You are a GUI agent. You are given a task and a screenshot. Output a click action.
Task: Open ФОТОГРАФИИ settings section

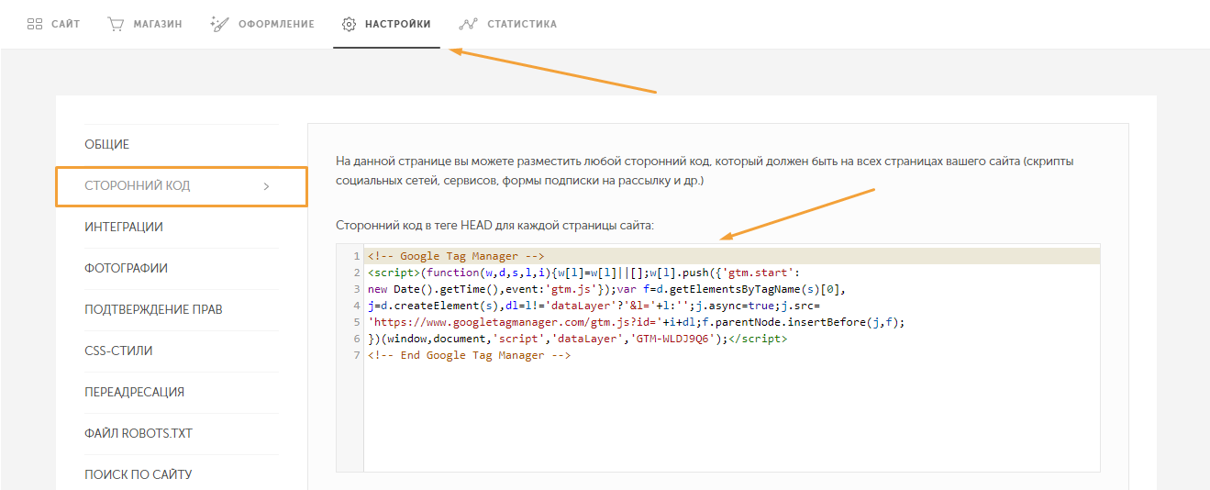[126, 269]
